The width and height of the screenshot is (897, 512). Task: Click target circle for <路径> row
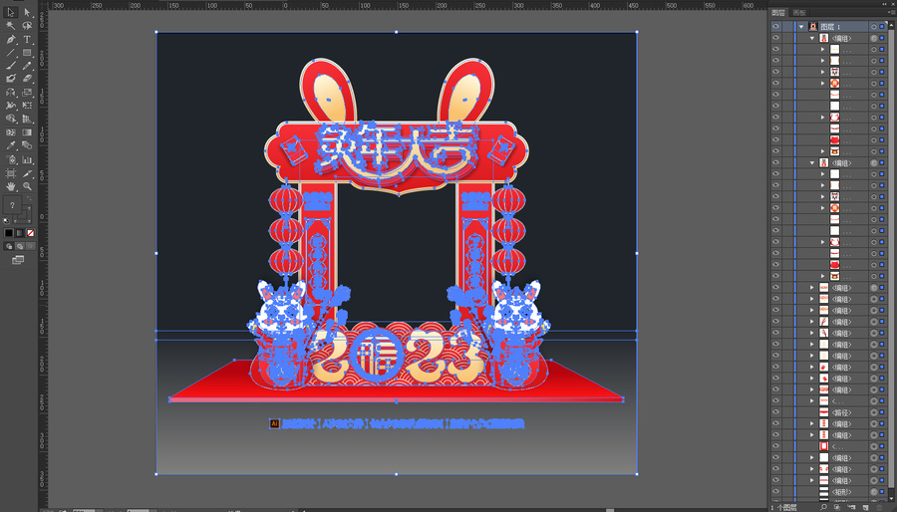[873, 412]
